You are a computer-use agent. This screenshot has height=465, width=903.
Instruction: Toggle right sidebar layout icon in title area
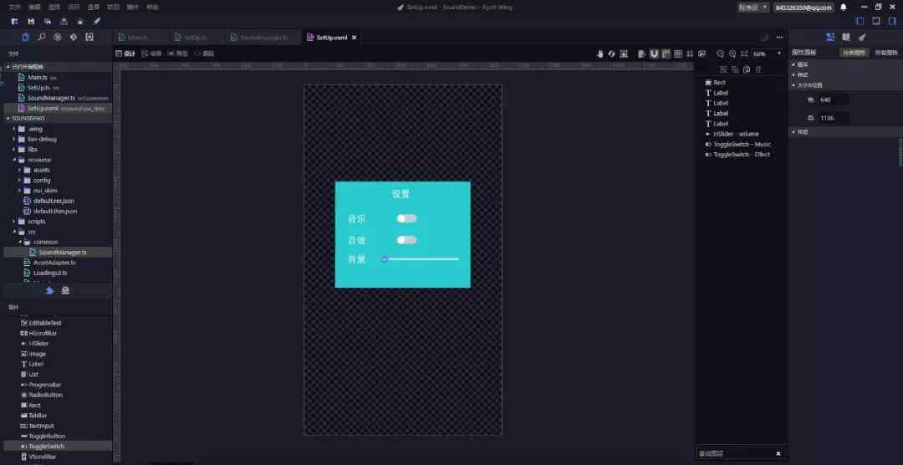pos(892,21)
